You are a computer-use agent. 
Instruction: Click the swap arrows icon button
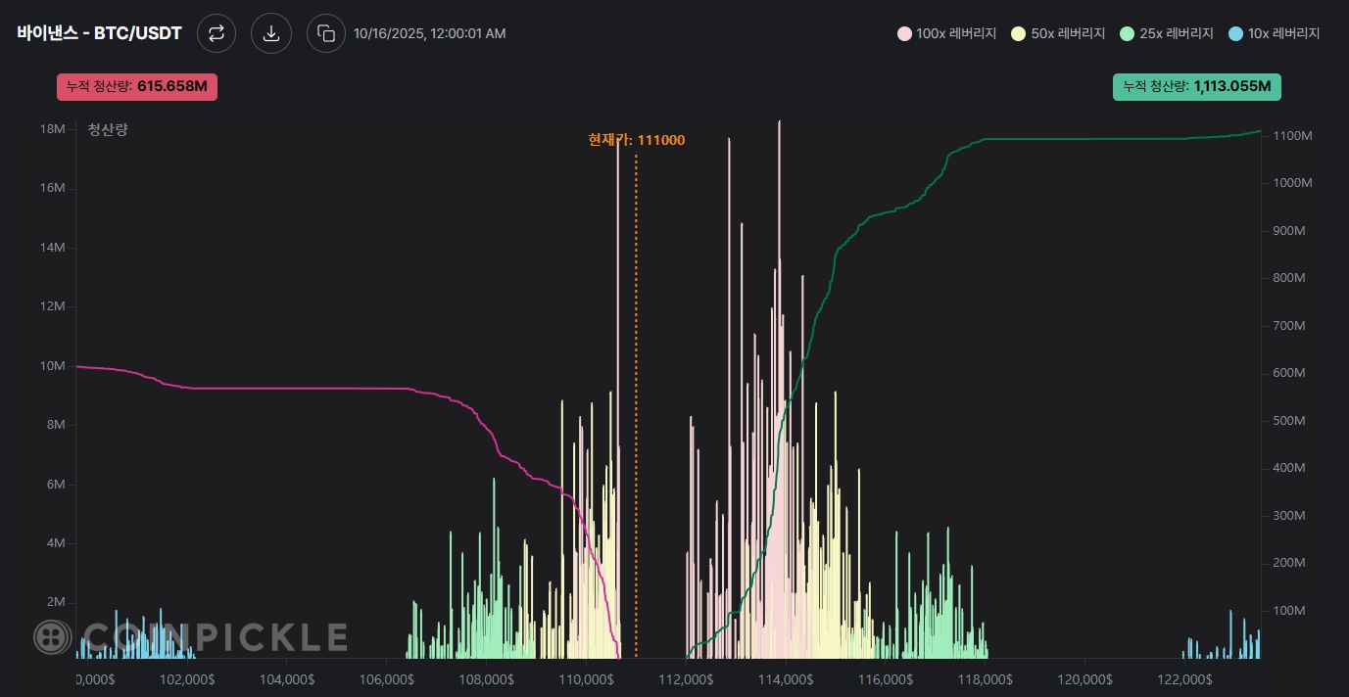click(x=217, y=33)
